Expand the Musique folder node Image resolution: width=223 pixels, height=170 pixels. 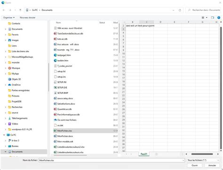(x=6, y=68)
